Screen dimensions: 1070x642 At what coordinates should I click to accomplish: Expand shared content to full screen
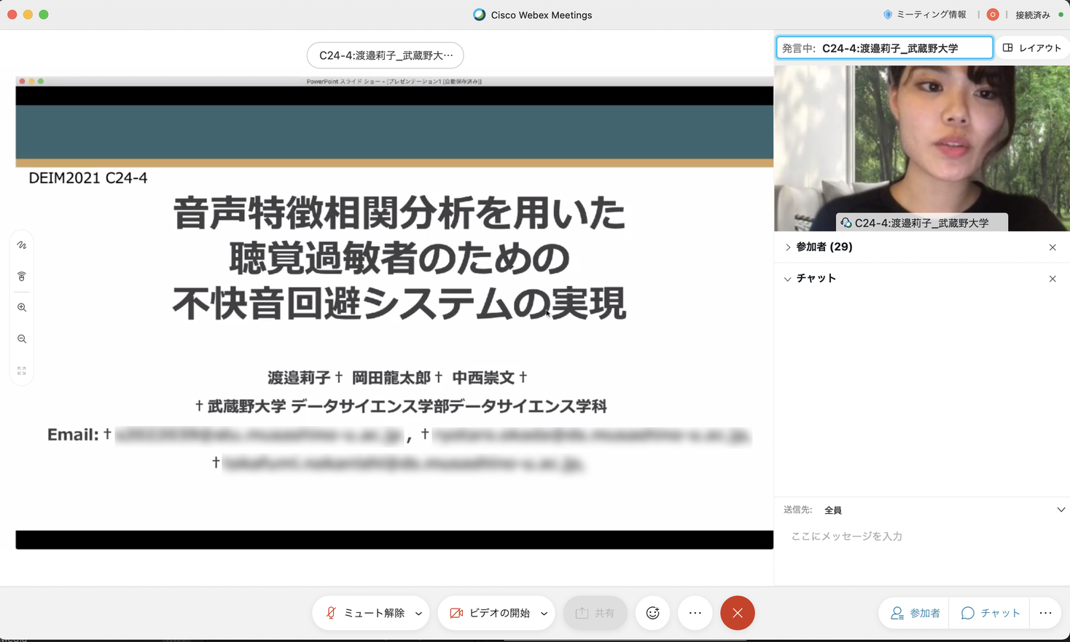[21, 371]
